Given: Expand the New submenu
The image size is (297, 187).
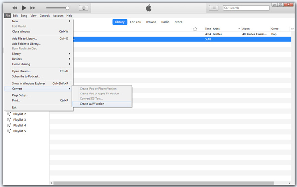Looking at the screenshot, I should point(39,21).
